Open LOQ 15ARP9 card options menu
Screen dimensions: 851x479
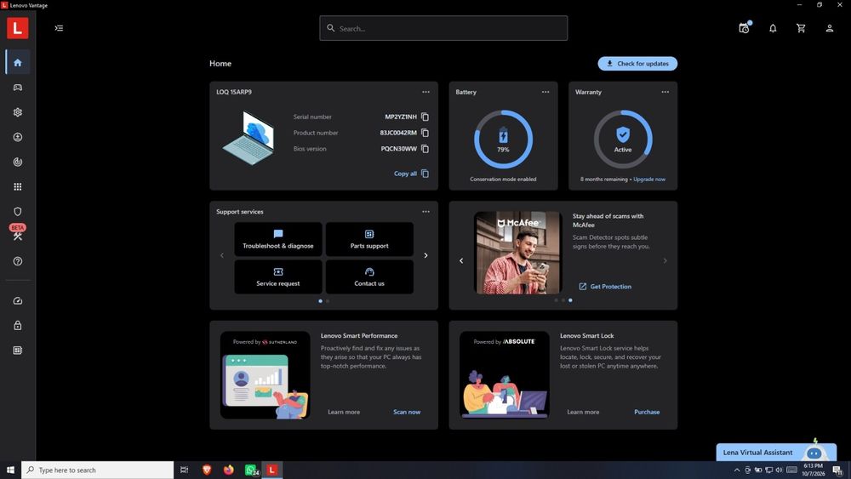pyautogui.click(x=425, y=92)
